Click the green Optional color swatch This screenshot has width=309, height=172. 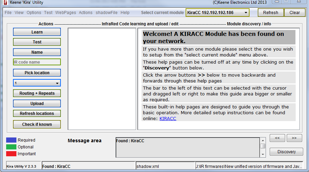pos(11,147)
